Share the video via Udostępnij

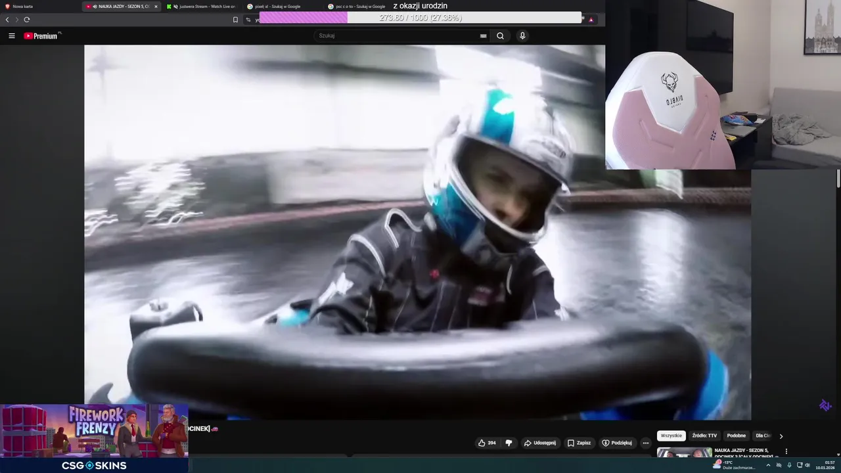(539, 443)
